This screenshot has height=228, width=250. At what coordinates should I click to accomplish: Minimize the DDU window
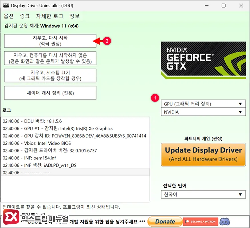coord(207,6)
